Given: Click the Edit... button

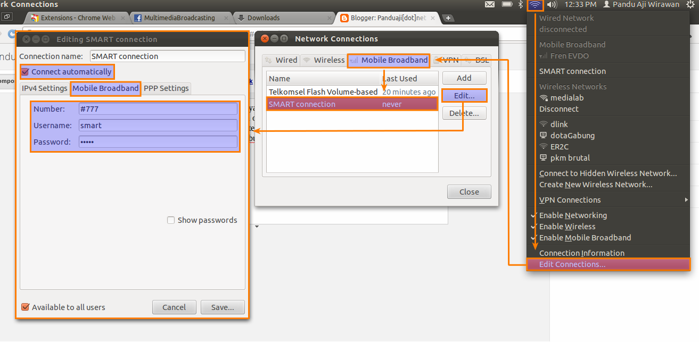Looking at the screenshot, I should coord(464,95).
